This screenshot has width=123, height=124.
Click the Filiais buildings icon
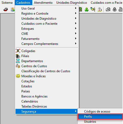[x=18, y=56]
